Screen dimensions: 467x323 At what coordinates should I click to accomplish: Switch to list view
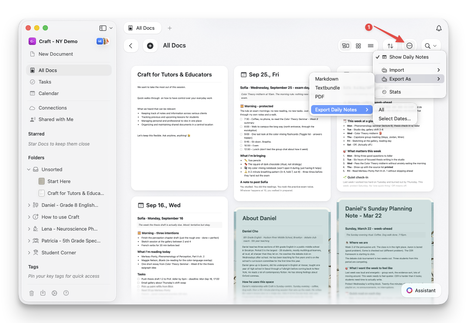click(x=370, y=46)
